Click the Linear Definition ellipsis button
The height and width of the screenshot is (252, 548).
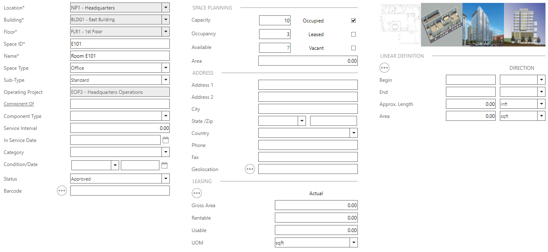pos(384,68)
